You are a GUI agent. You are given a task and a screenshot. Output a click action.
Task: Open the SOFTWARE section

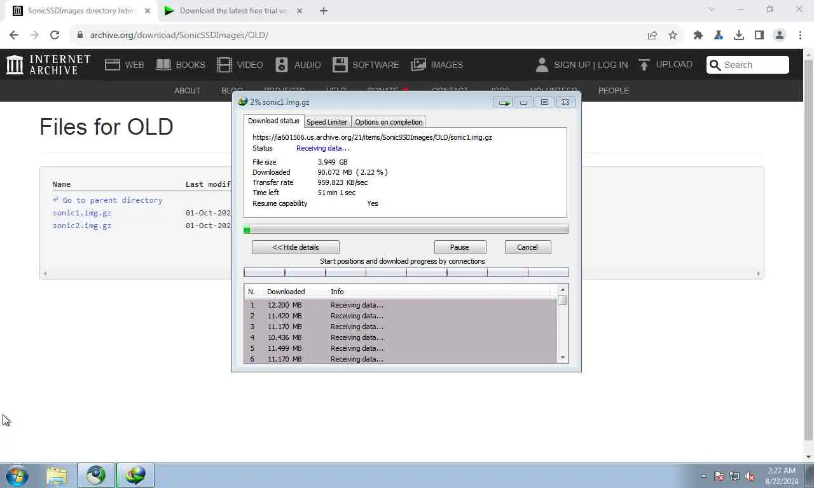[366, 65]
